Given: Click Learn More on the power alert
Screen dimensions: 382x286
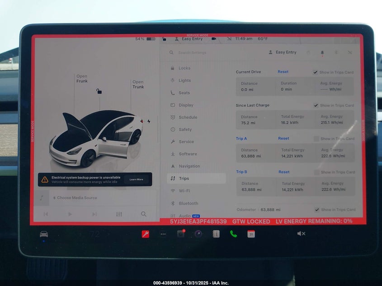Looking at the screenshot, I should 136,179.
